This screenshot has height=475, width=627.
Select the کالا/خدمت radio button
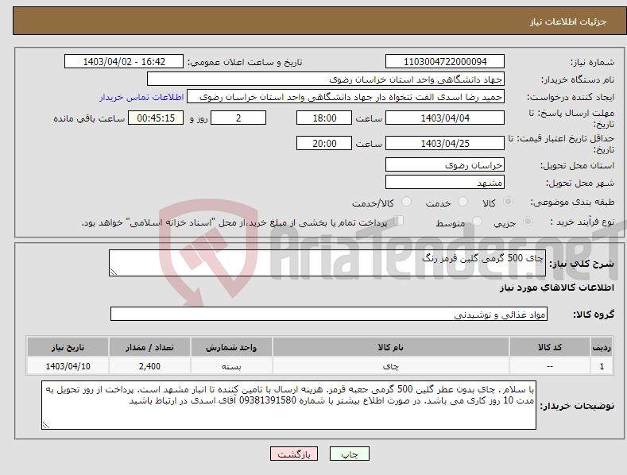coord(406,202)
